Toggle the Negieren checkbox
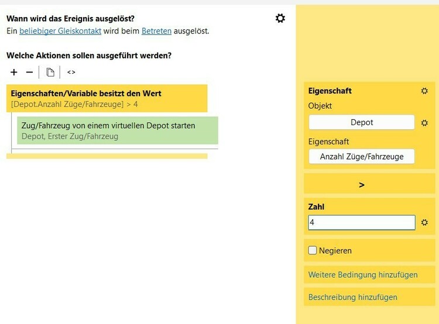Image resolution: width=439 pixels, height=324 pixels. [313, 251]
